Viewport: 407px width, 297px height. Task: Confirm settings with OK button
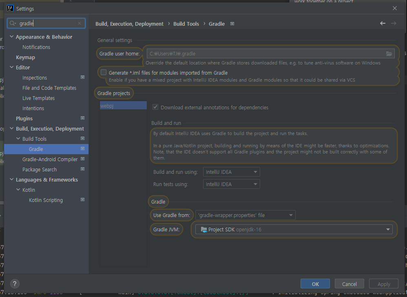click(315, 284)
